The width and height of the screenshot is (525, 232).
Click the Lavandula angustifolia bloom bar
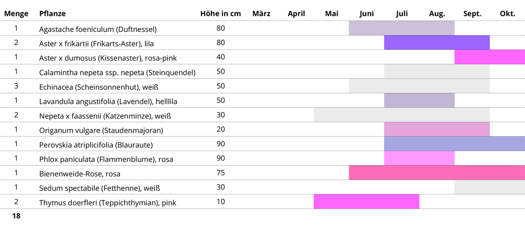[x=419, y=100]
